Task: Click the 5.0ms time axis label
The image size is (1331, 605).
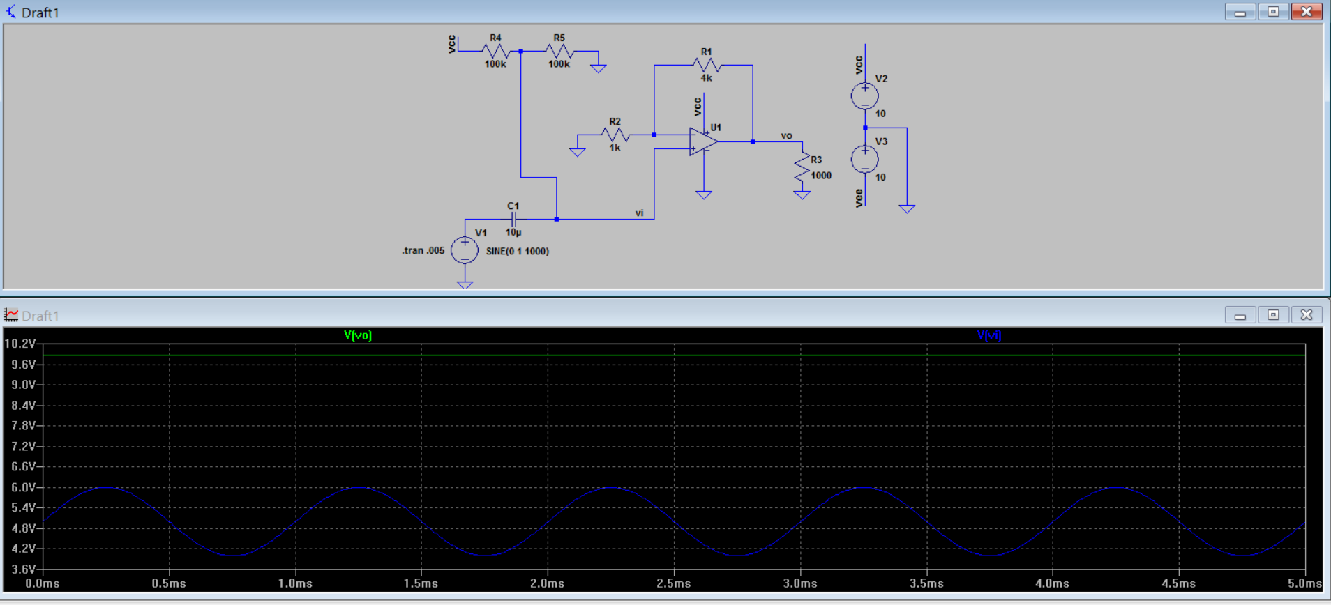Action: pyautogui.click(x=1304, y=583)
